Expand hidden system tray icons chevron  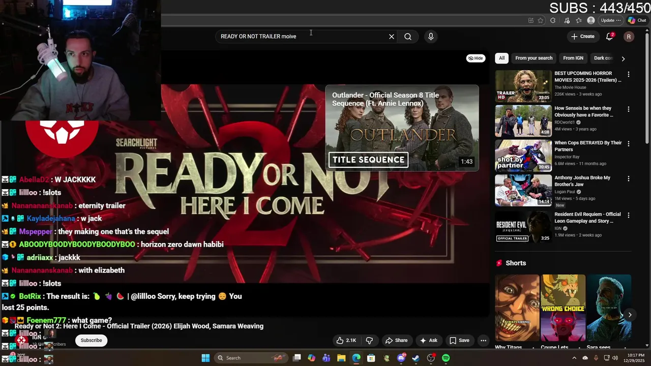pos(574,358)
